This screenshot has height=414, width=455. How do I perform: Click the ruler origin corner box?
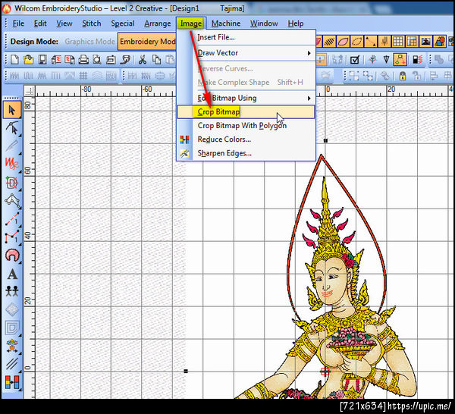click(29, 92)
